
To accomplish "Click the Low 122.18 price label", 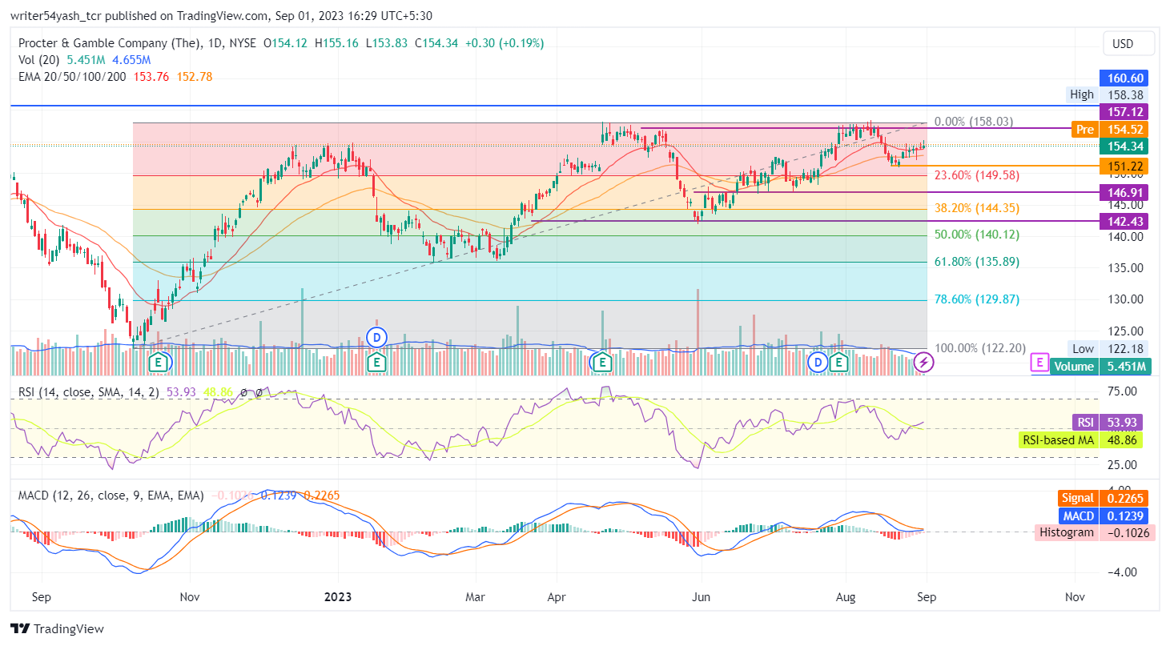I will (1108, 349).
